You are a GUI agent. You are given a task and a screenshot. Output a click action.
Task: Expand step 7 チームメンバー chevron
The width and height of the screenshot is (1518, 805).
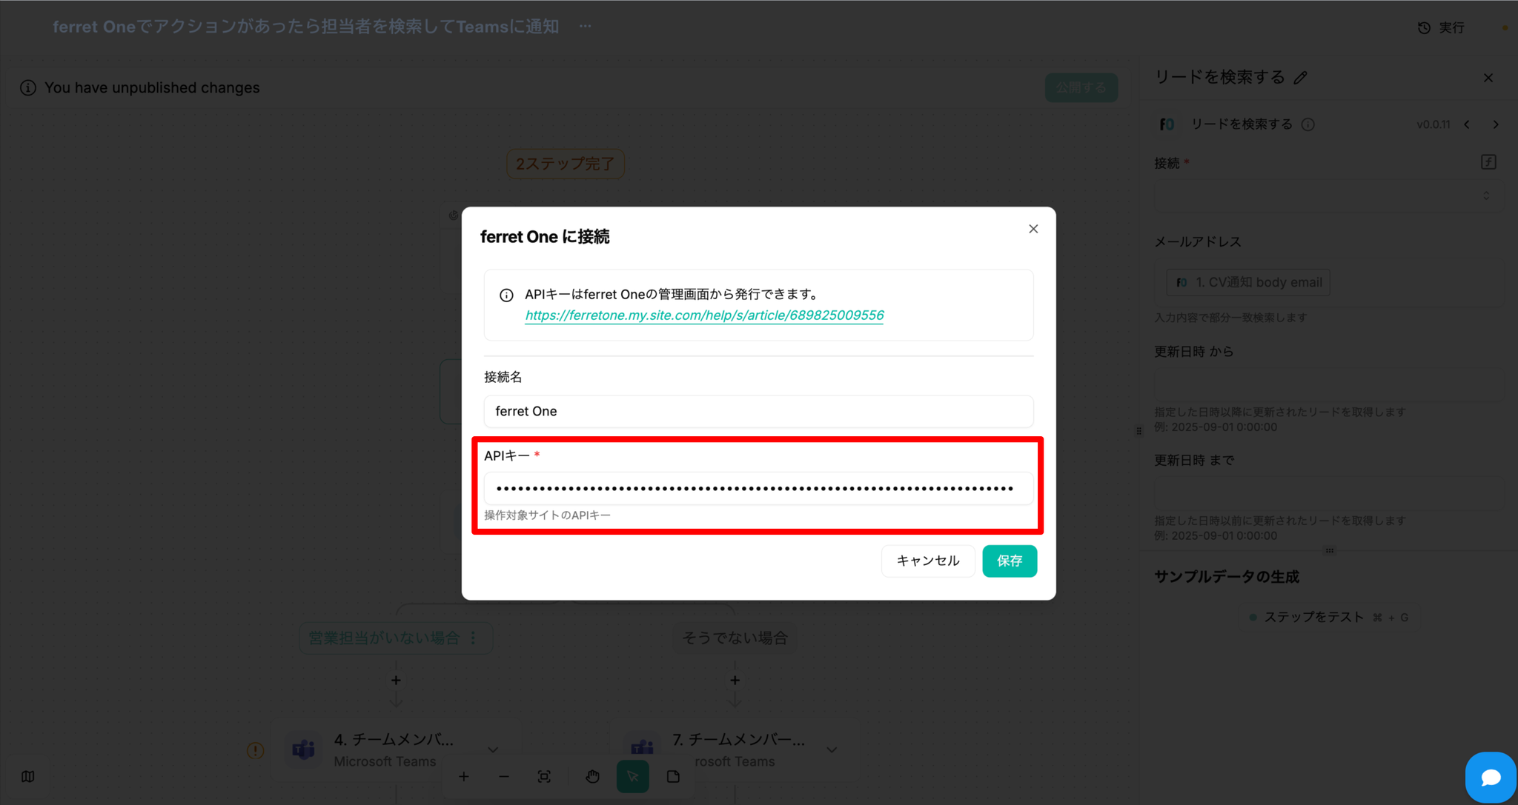click(832, 749)
